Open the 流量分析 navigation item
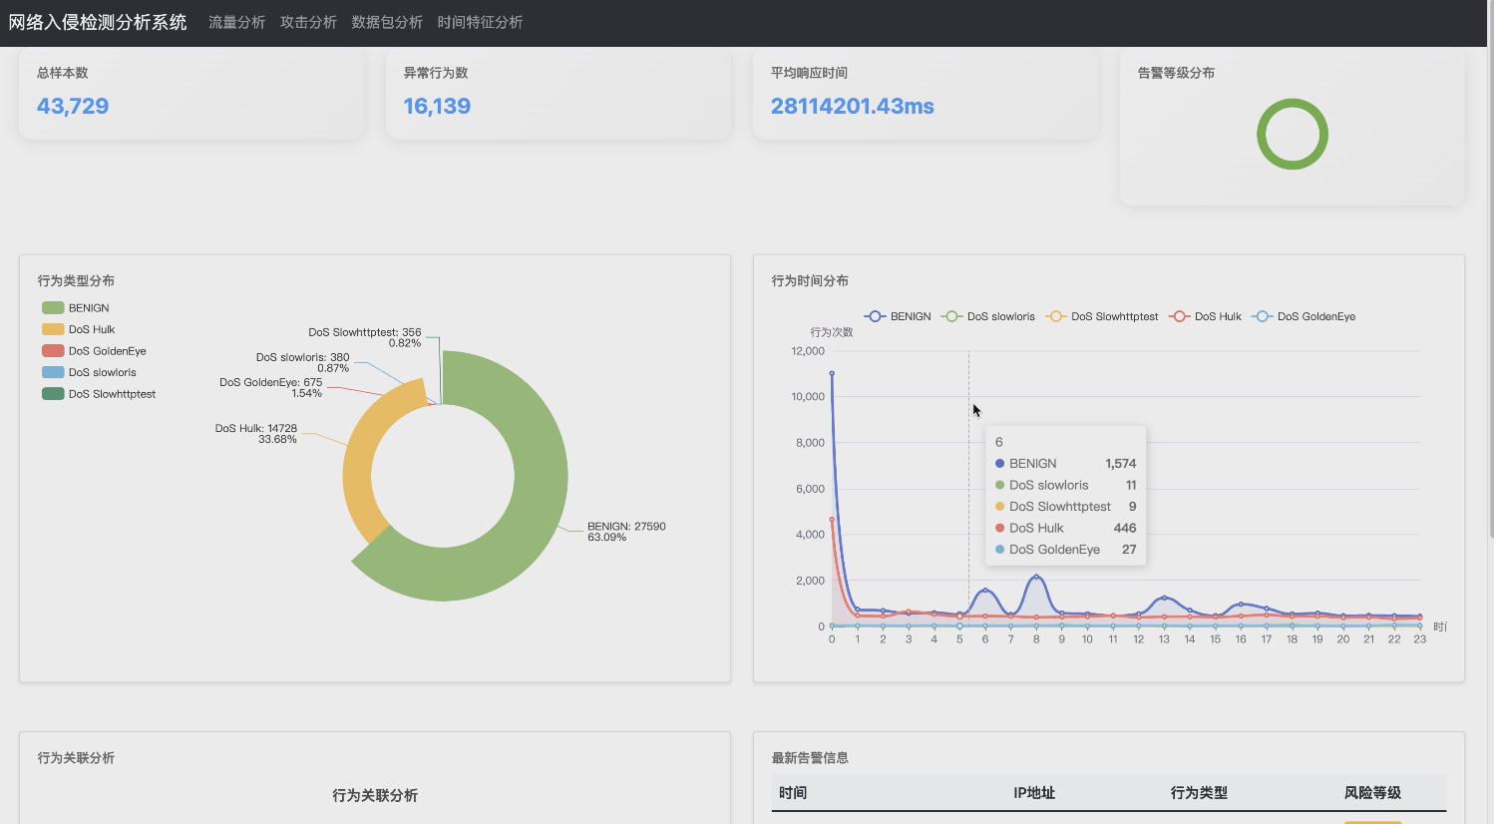This screenshot has width=1494, height=824. click(236, 22)
